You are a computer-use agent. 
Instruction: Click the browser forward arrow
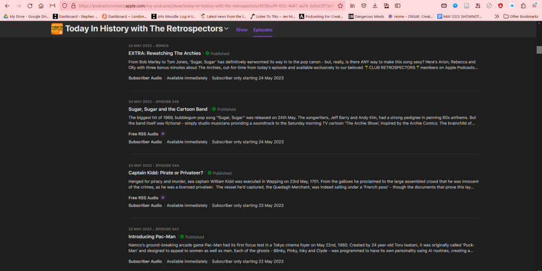[x=19, y=6]
